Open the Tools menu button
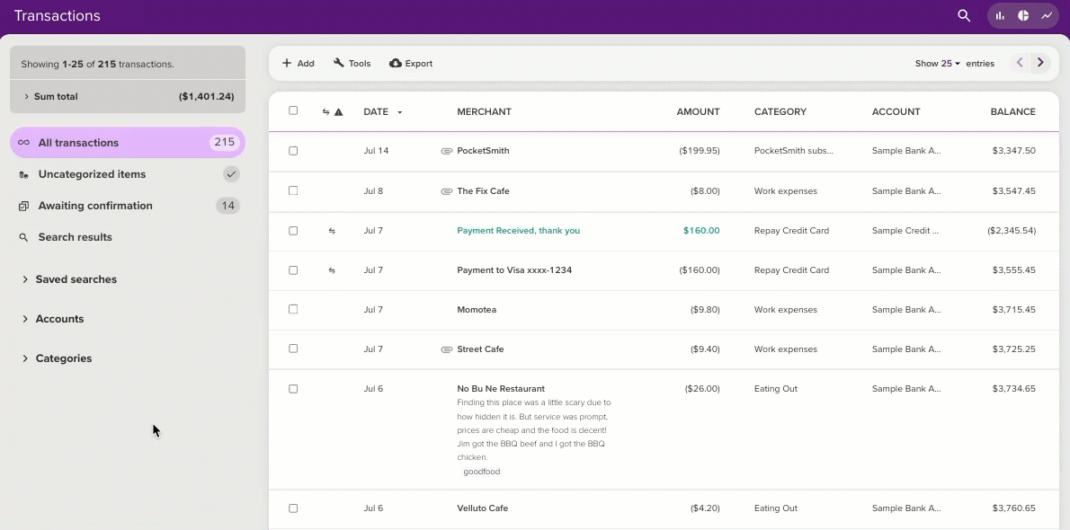The width and height of the screenshot is (1070, 530). [352, 64]
